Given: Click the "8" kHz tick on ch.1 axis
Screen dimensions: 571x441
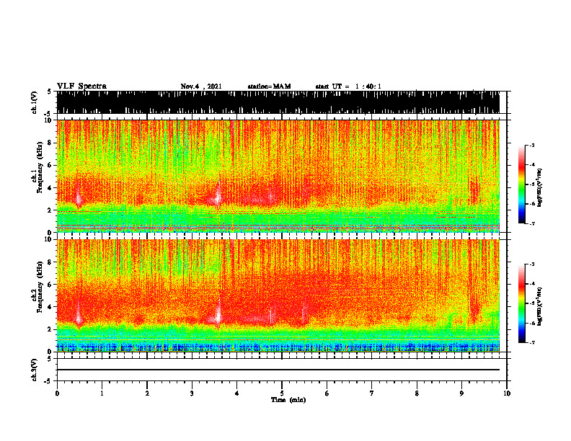Looking at the screenshot, I should point(50,143).
